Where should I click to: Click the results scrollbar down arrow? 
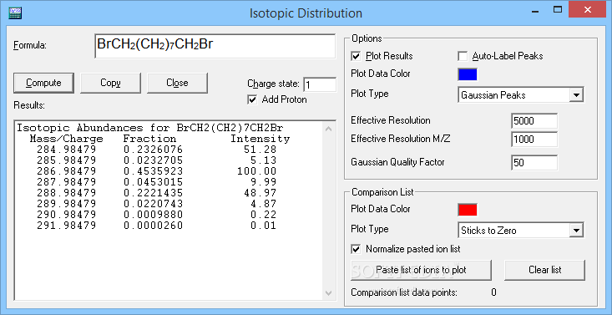tap(329, 292)
